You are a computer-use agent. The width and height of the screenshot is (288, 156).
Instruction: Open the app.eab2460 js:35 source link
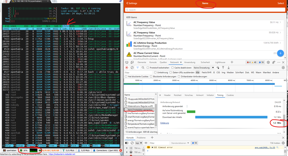(x=265, y=147)
